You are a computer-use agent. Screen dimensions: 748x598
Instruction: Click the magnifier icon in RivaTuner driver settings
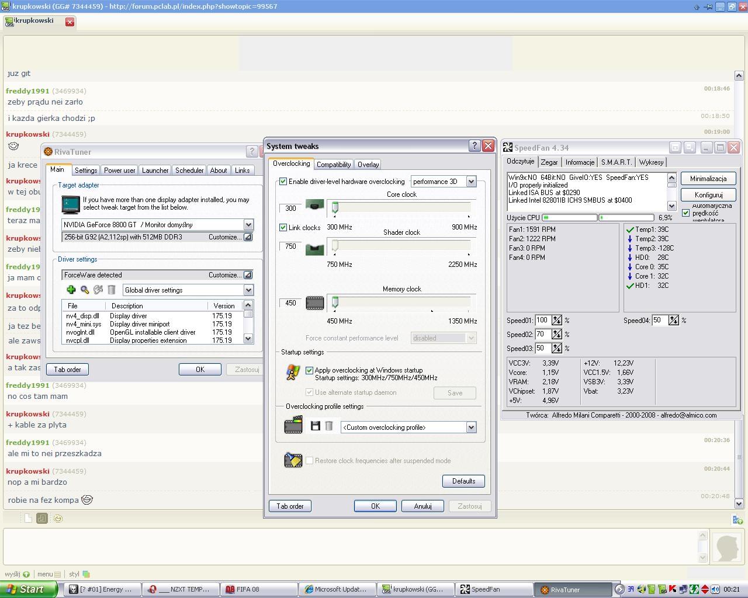(x=85, y=290)
